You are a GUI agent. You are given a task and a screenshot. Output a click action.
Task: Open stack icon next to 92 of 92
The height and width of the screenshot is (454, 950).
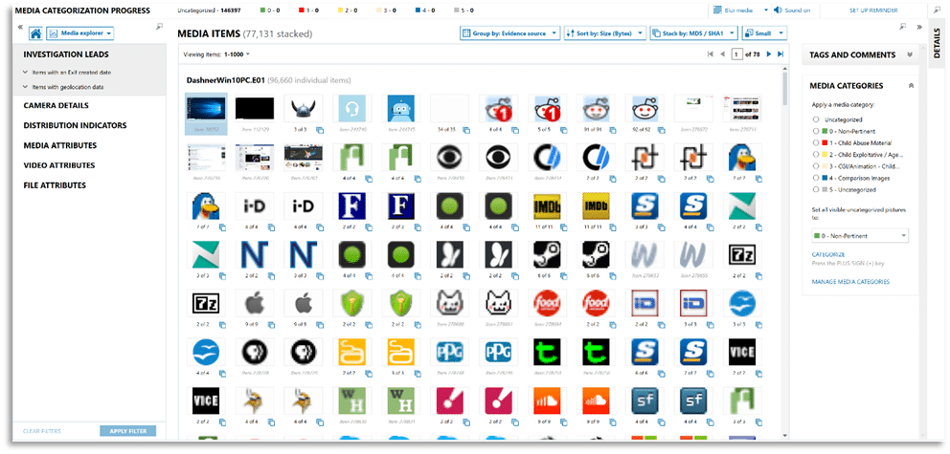[660, 130]
